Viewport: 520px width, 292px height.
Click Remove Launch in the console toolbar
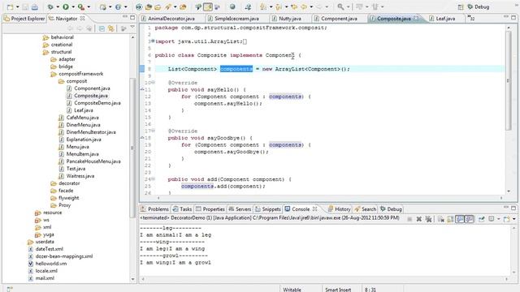point(419,219)
